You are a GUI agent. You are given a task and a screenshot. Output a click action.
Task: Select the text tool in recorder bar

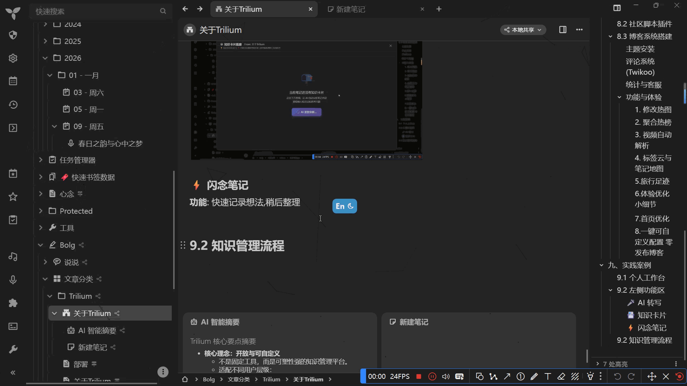(x=547, y=376)
